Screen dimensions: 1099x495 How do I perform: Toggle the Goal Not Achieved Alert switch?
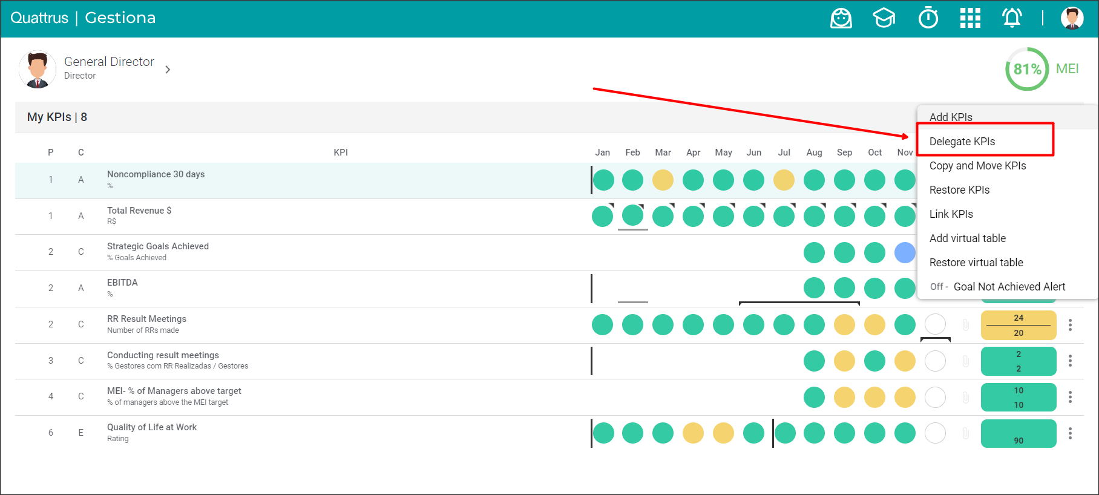click(939, 287)
